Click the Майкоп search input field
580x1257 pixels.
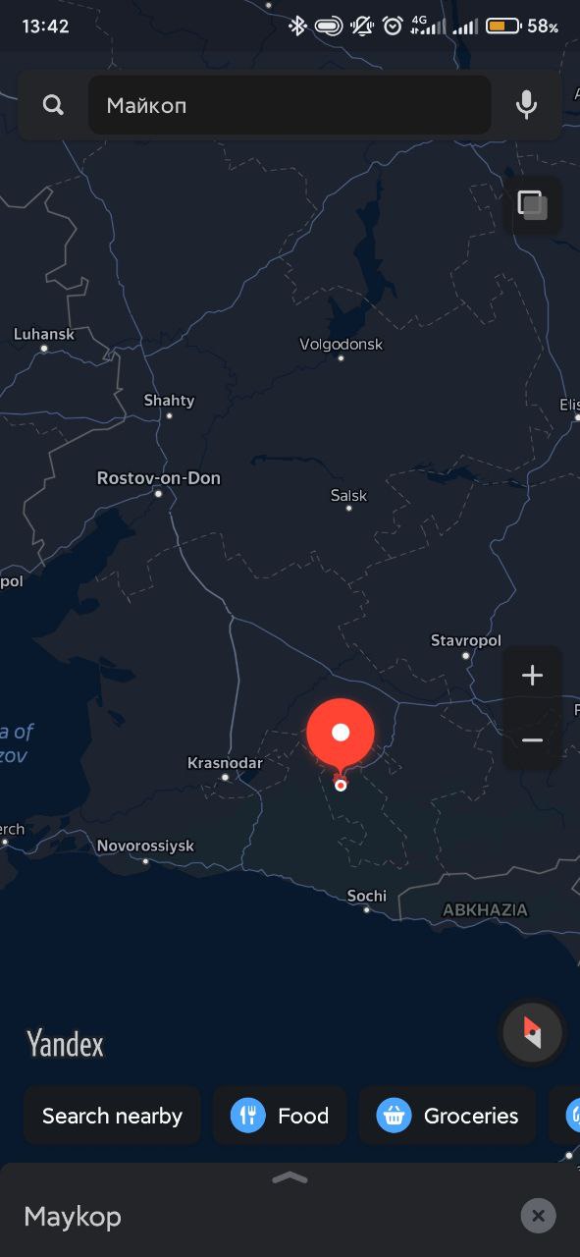pos(290,105)
